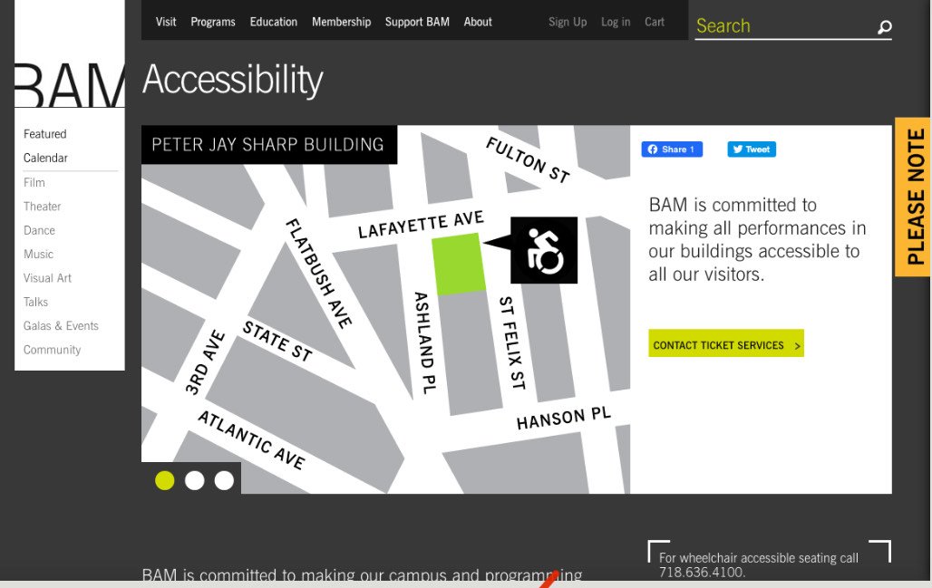Select the second carousel slide dot
This screenshot has width=932, height=588.
(194, 480)
